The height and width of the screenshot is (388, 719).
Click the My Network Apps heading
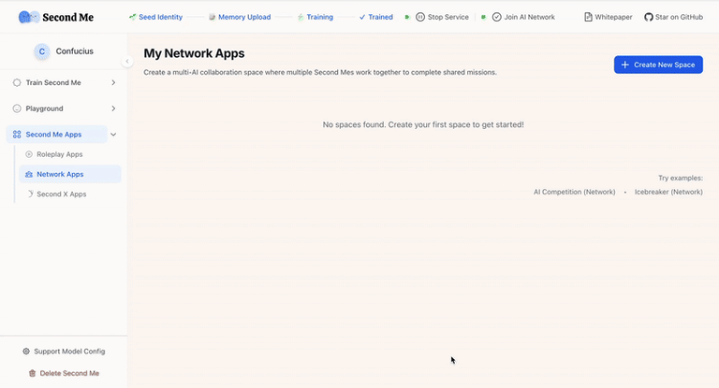(x=194, y=53)
